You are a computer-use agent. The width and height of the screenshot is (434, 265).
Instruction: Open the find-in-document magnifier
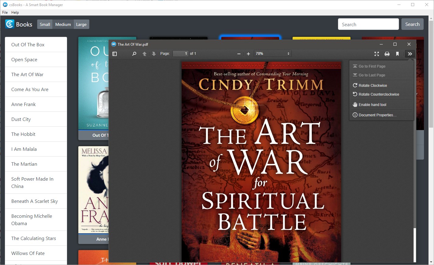click(x=134, y=54)
